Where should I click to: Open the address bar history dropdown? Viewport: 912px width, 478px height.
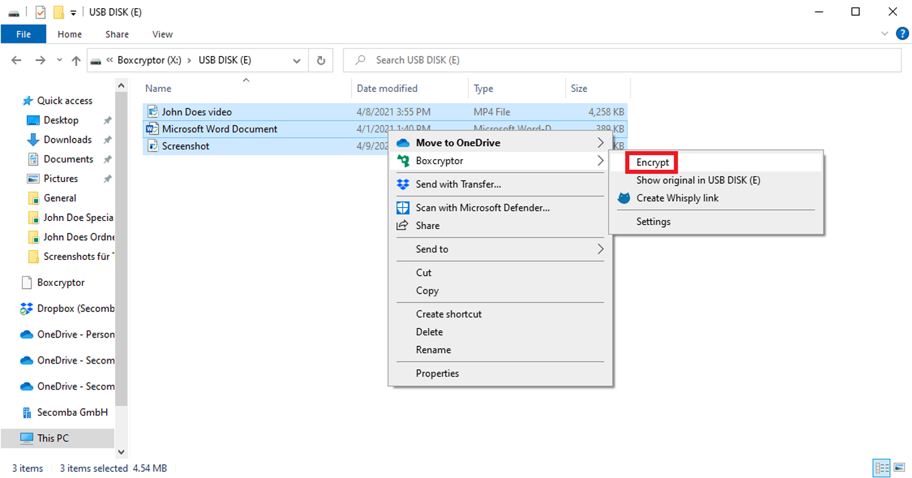click(x=297, y=60)
